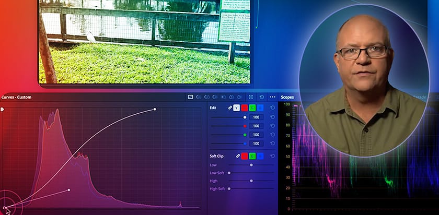The image size is (439, 215).
Task: Select the Y luminance channel in Edit
Action: [237, 107]
